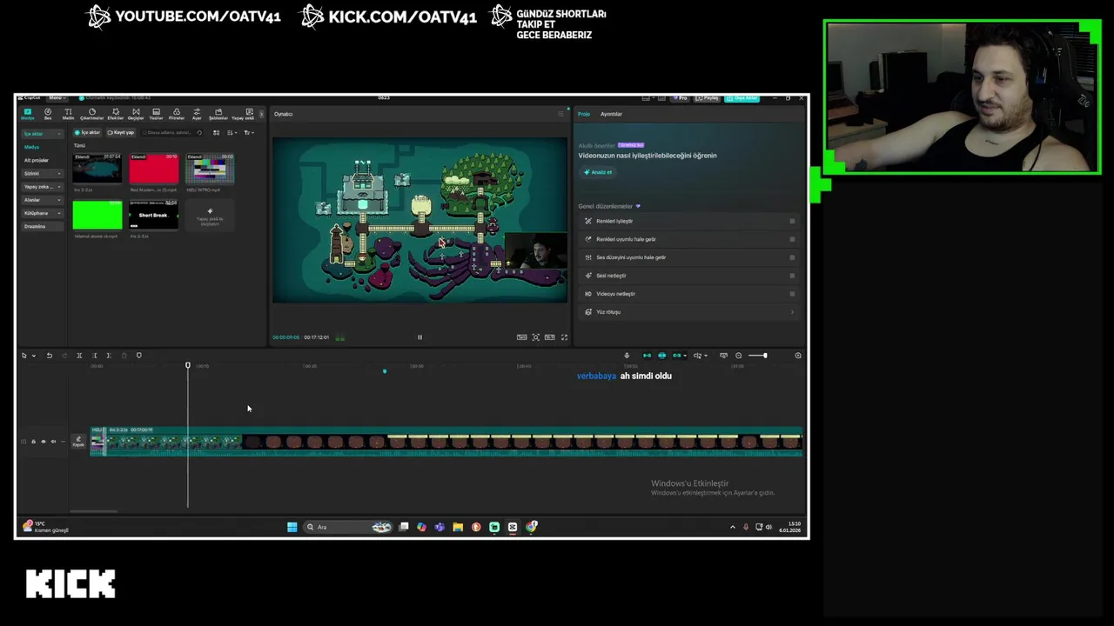Select Medya in left sidebar
The image size is (1114, 626).
[32, 147]
